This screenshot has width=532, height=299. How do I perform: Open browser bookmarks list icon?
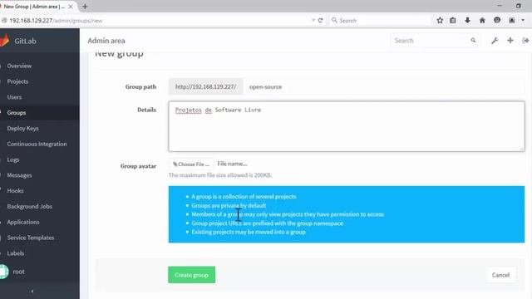click(452, 20)
